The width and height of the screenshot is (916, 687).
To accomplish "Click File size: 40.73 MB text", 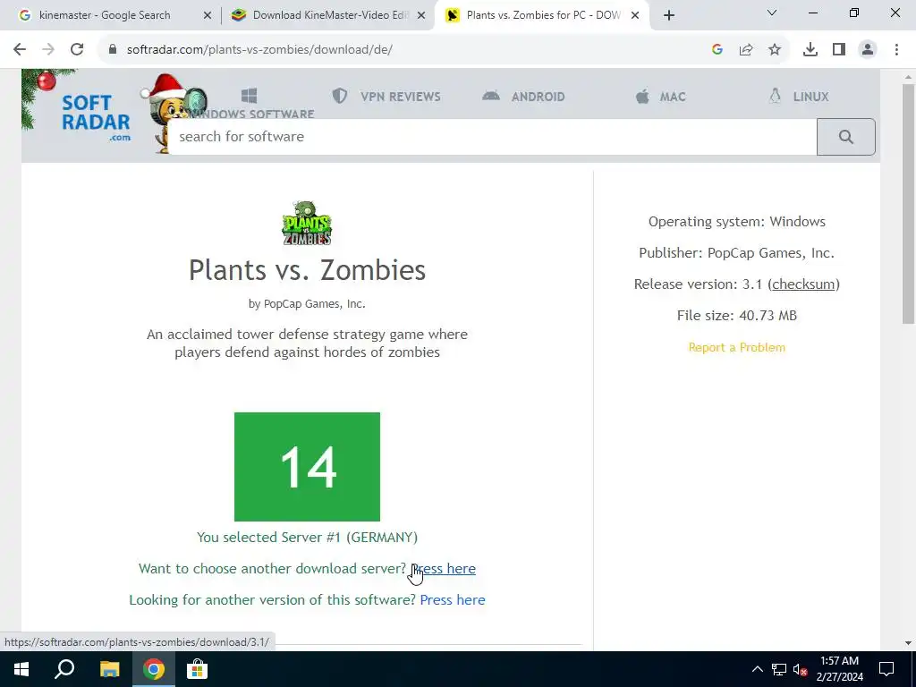I will point(737,316).
